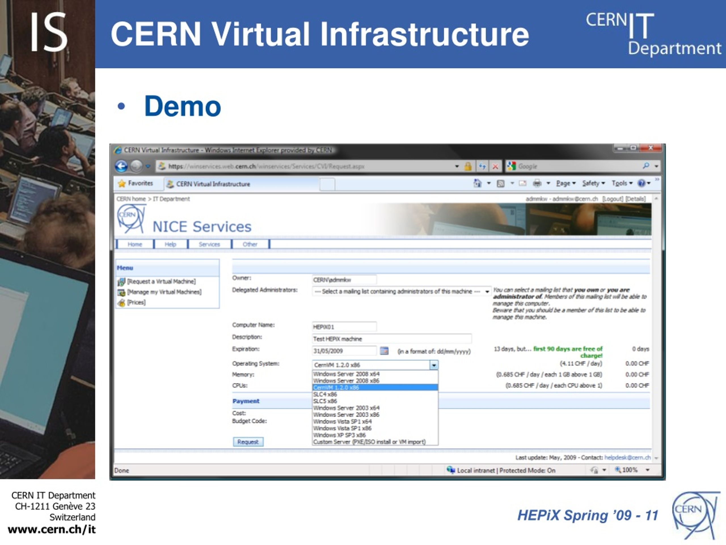Open the Delegated Administrators mailing list dropdown
Screen dimensions: 726x545
pos(401,292)
